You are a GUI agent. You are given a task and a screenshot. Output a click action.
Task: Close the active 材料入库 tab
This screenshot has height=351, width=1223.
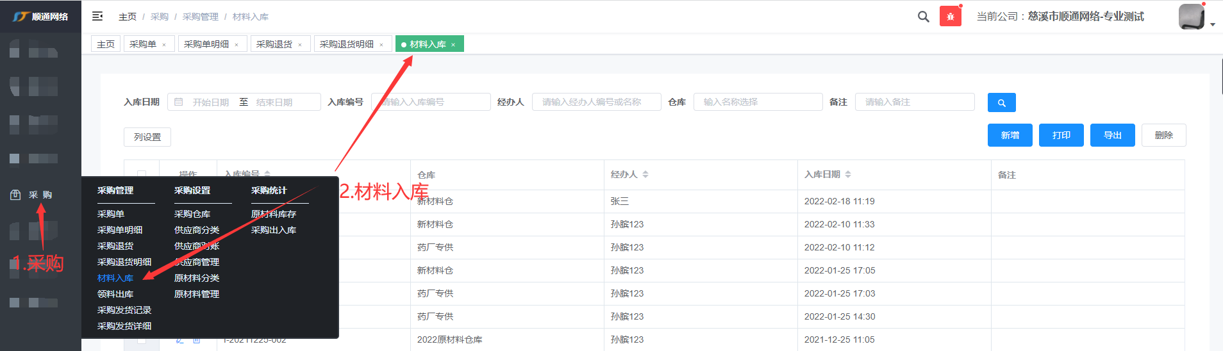(453, 45)
